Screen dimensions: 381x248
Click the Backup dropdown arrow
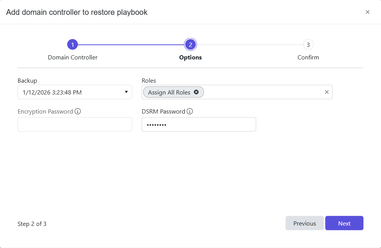[126, 92]
